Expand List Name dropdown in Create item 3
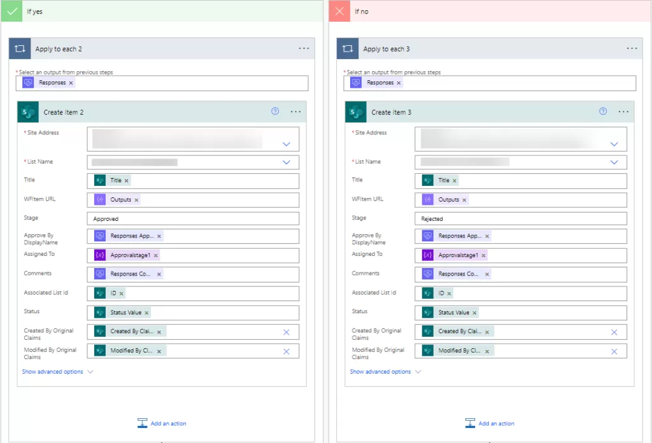 tap(614, 162)
